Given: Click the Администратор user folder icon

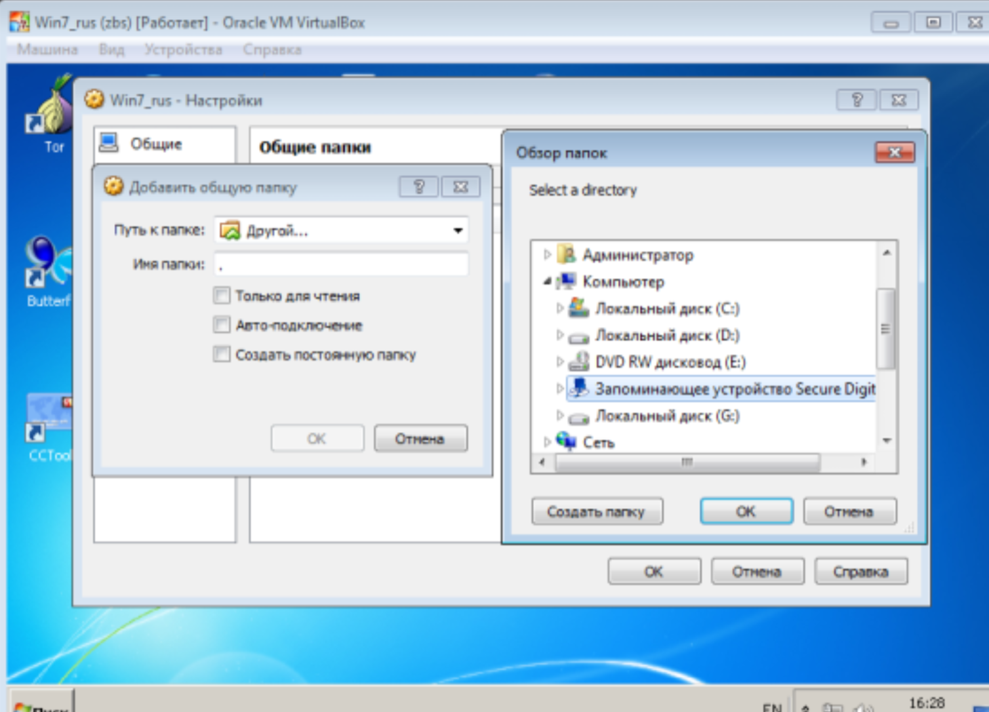Looking at the screenshot, I should point(566,254).
